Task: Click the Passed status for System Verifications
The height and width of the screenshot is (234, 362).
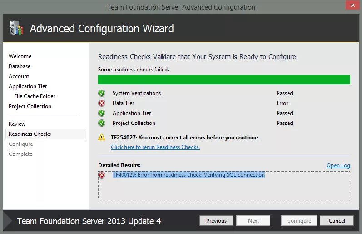Action: (285, 93)
